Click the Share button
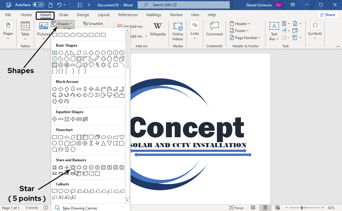Image resolution: width=342 pixels, height=211 pixels. 328,15
